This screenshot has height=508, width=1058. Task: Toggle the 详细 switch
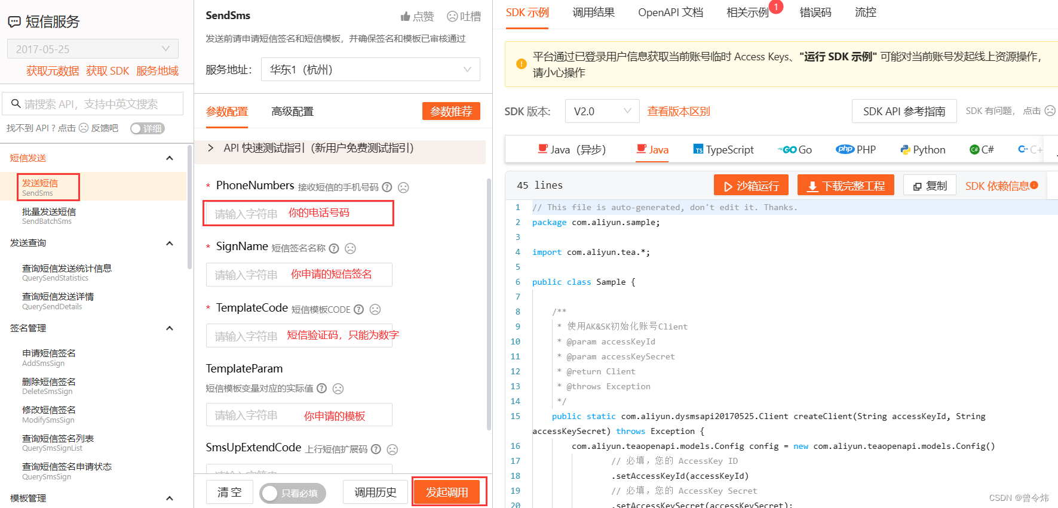[147, 128]
